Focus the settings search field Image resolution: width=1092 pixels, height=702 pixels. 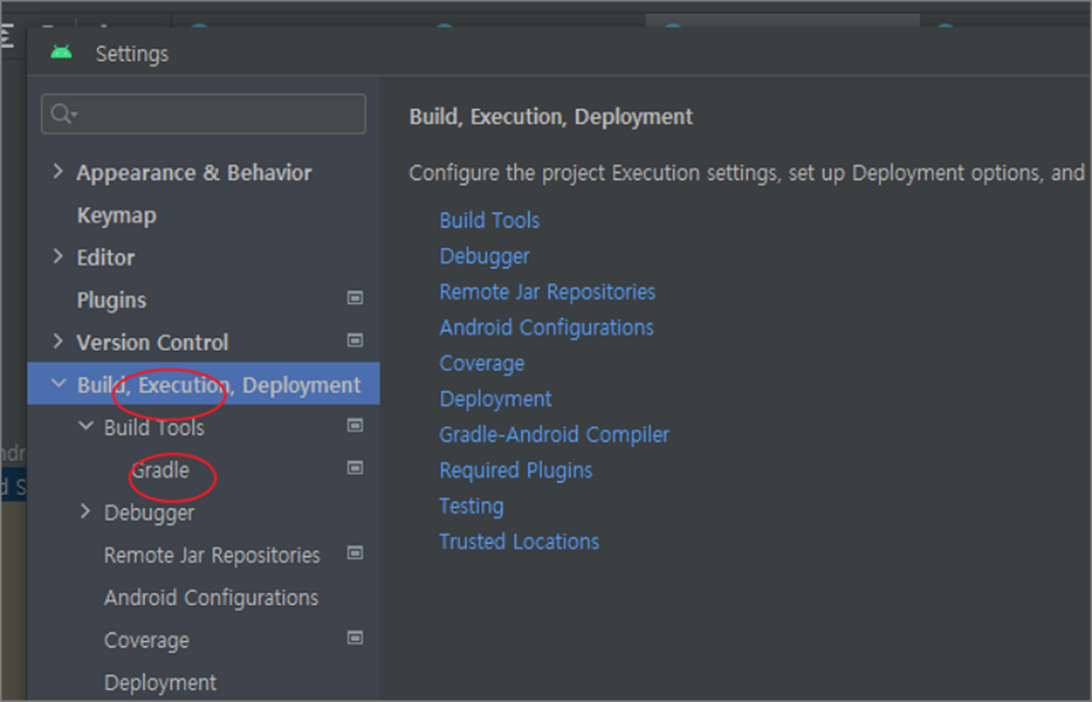(x=203, y=114)
